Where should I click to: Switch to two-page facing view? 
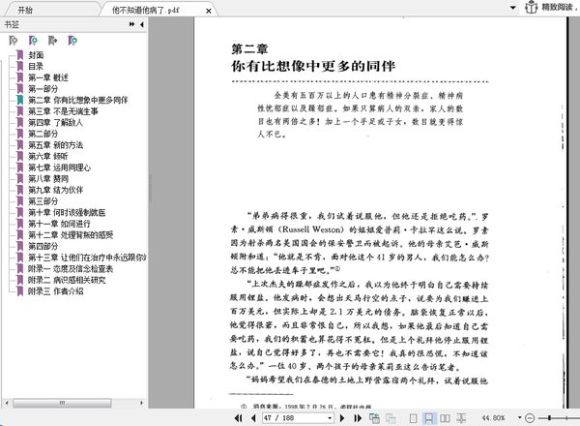[x=445, y=418]
